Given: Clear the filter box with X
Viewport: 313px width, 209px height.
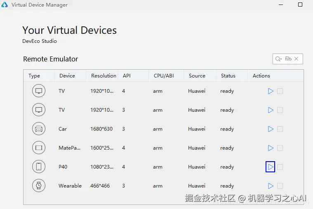Looking at the screenshot, I should (297, 59).
